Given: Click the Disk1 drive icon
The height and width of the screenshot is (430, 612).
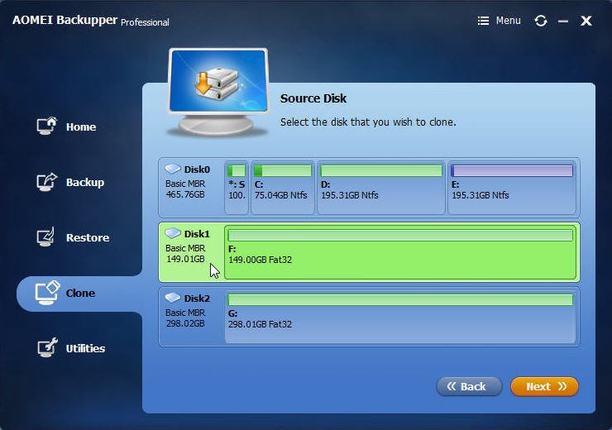Looking at the screenshot, I should point(173,233).
